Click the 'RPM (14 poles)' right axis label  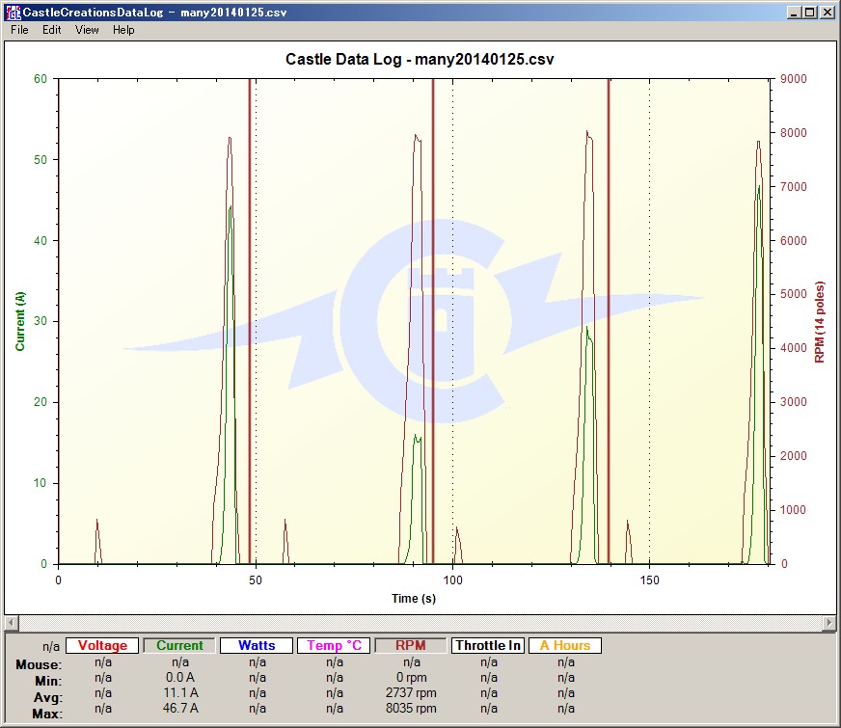pyautogui.click(x=820, y=321)
